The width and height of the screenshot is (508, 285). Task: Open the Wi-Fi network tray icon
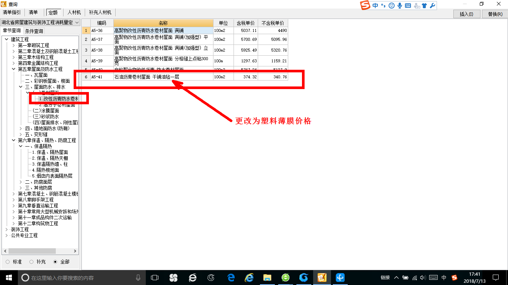(x=415, y=278)
